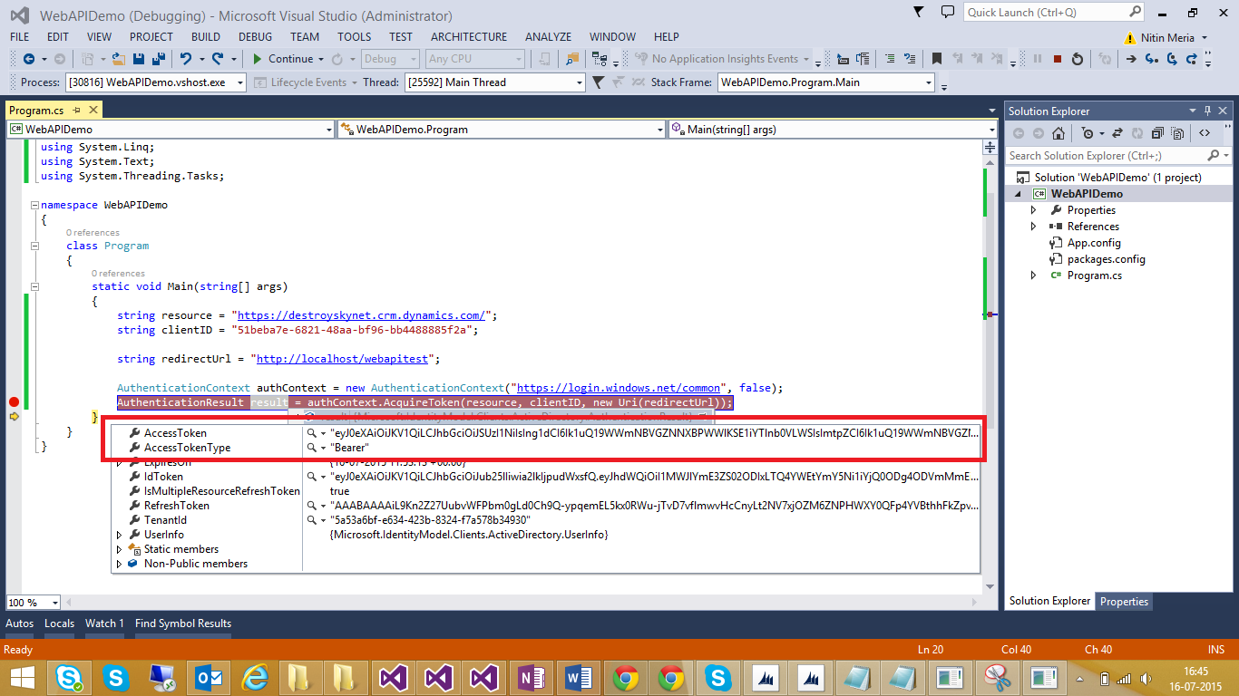
Task: Click the Nitin Meria account name
Action: 1169,37
